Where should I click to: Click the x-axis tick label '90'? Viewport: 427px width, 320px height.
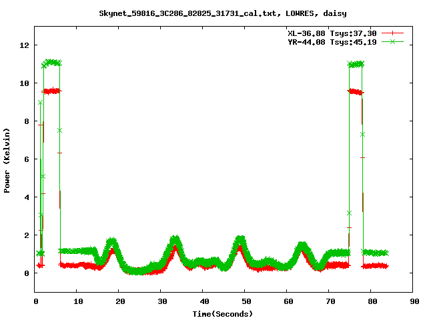[414, 301]
